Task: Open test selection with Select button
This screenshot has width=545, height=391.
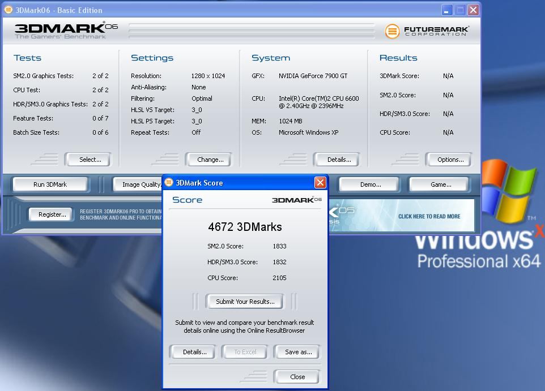Action: (x=88, y=160)
